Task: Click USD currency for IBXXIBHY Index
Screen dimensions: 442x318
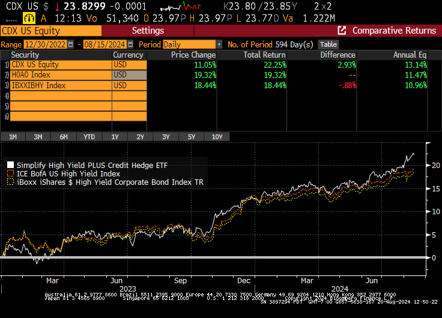Action: pyautogui.click(x=129, y=85)
